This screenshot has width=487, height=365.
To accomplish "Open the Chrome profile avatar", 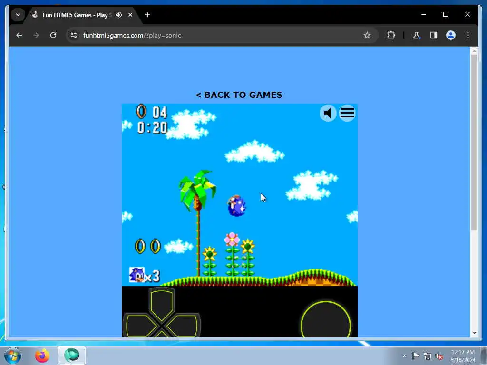I will tap(451, 35).
